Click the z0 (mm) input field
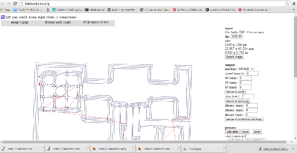 point(246,87)
